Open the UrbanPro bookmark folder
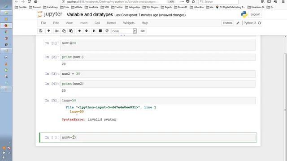 (x=197, y=7)
